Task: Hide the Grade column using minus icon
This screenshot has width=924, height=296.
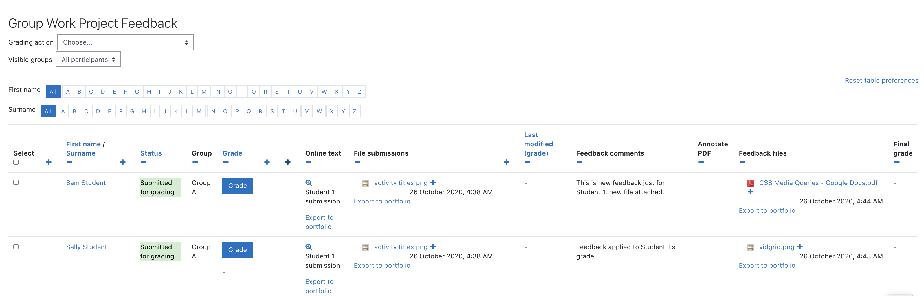Action: click(225, 162)
